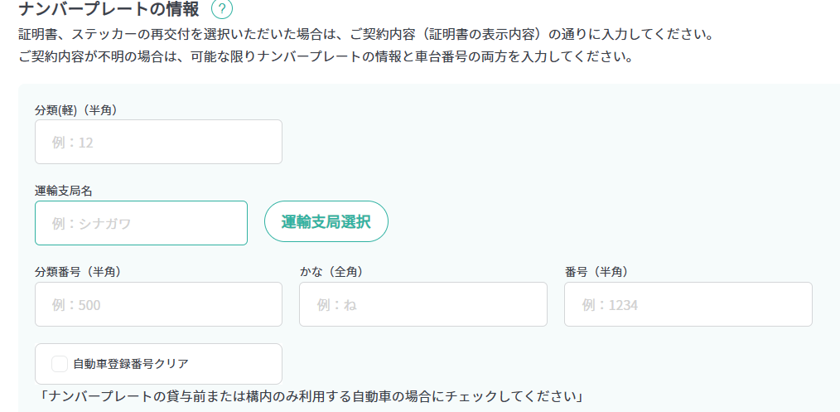Click the かな（全角） field label
The height and width of the screenshot is (412, 840).
[331, 272]
